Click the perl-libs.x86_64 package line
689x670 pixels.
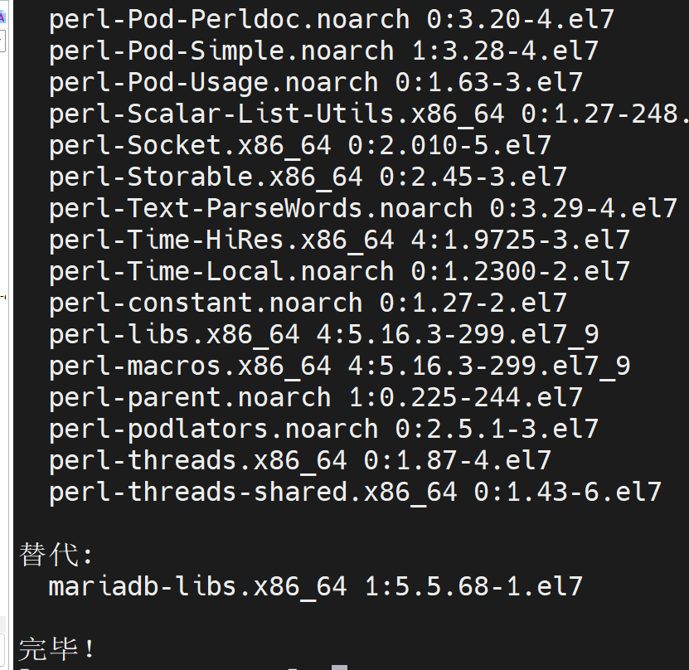coord(323,334)
